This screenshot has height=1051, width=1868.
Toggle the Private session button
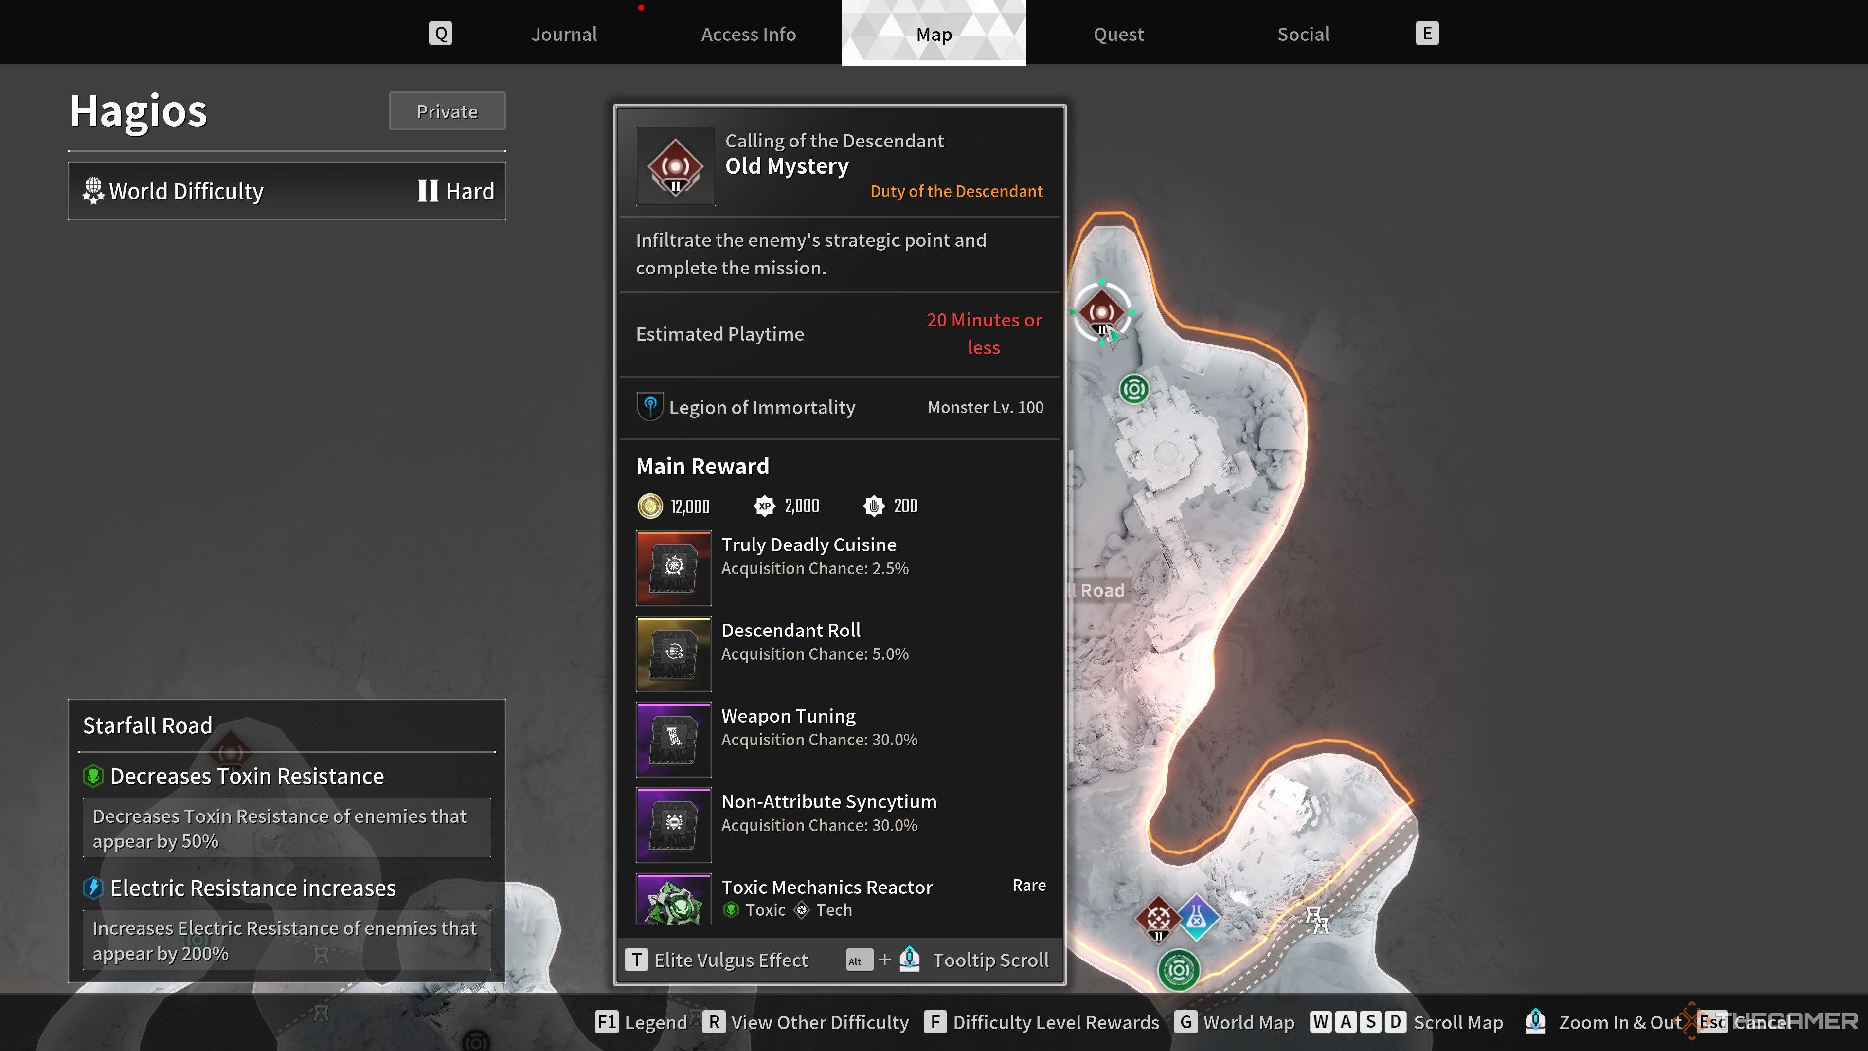447,110
